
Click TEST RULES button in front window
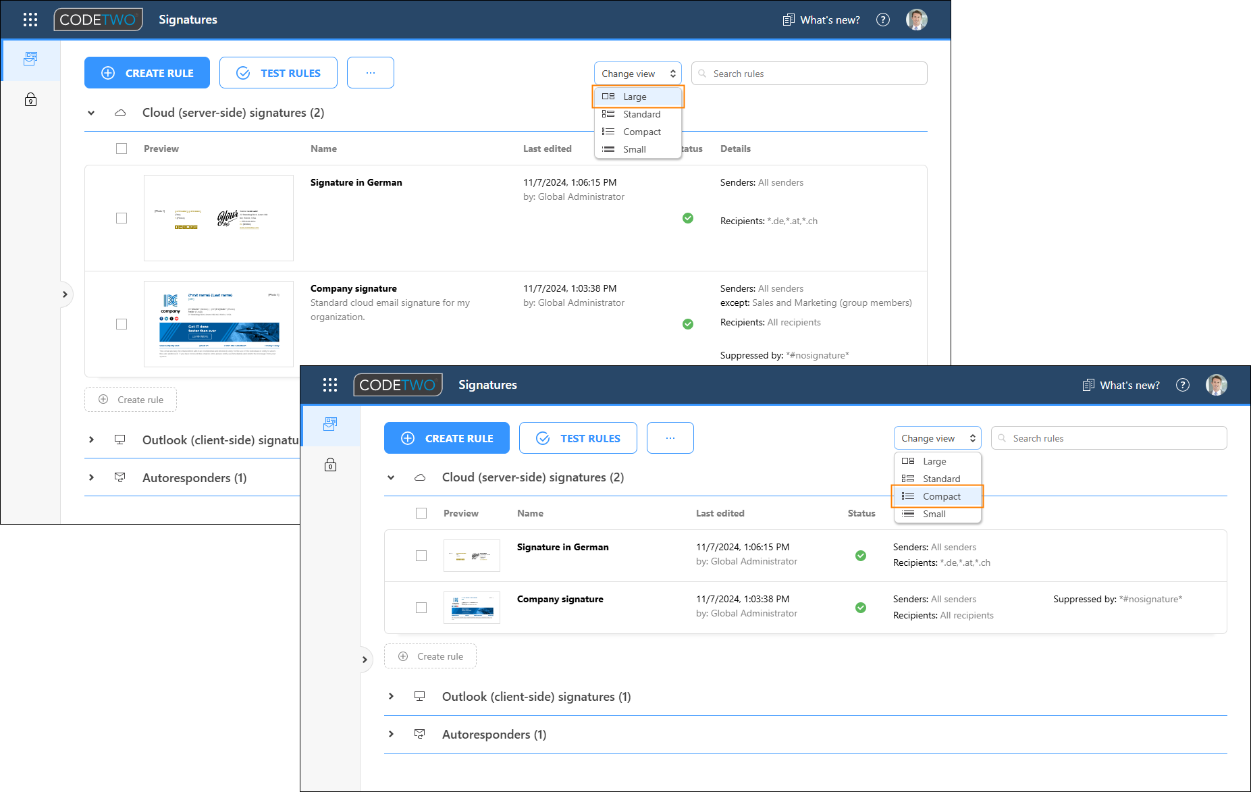[578, 438]
